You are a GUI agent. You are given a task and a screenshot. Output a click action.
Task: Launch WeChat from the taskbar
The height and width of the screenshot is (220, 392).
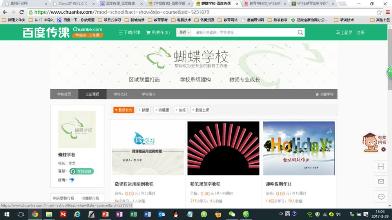pyautogui.click(x=232, y=214)
